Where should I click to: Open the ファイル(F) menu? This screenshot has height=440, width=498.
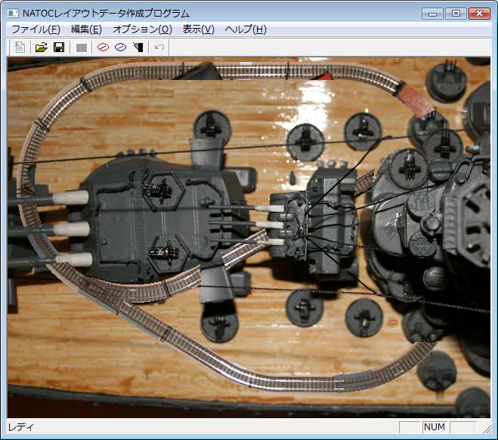pos(36,29)
